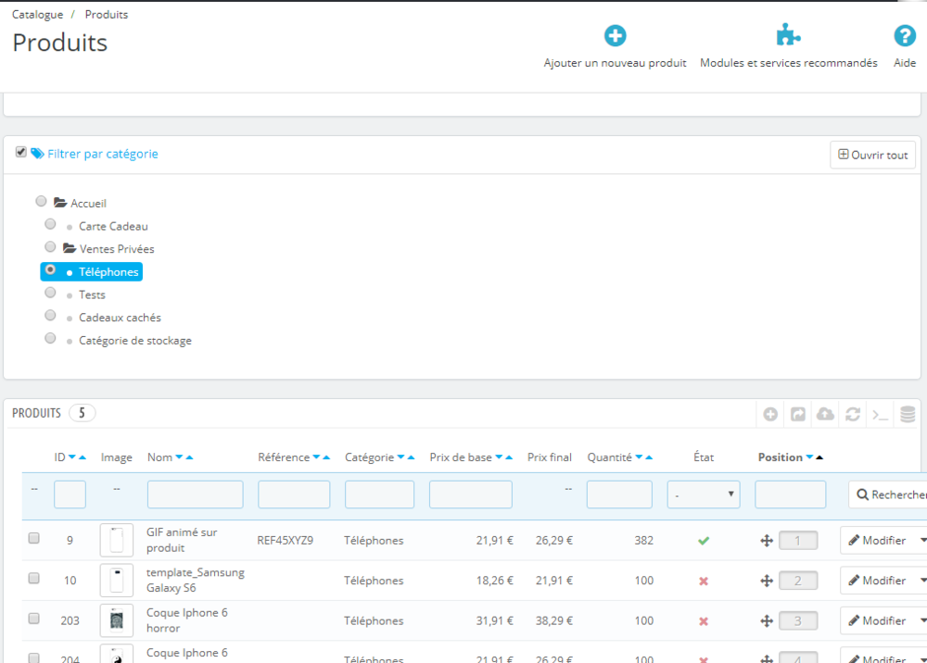Click the add product icon in Produits panel
Image resolution: width=927 pixels, height=663 pixels.
click(770, 414)
